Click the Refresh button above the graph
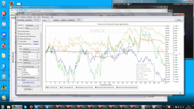Image resolution: width=194 pixels, height=109 pixels. coord(179,20)
